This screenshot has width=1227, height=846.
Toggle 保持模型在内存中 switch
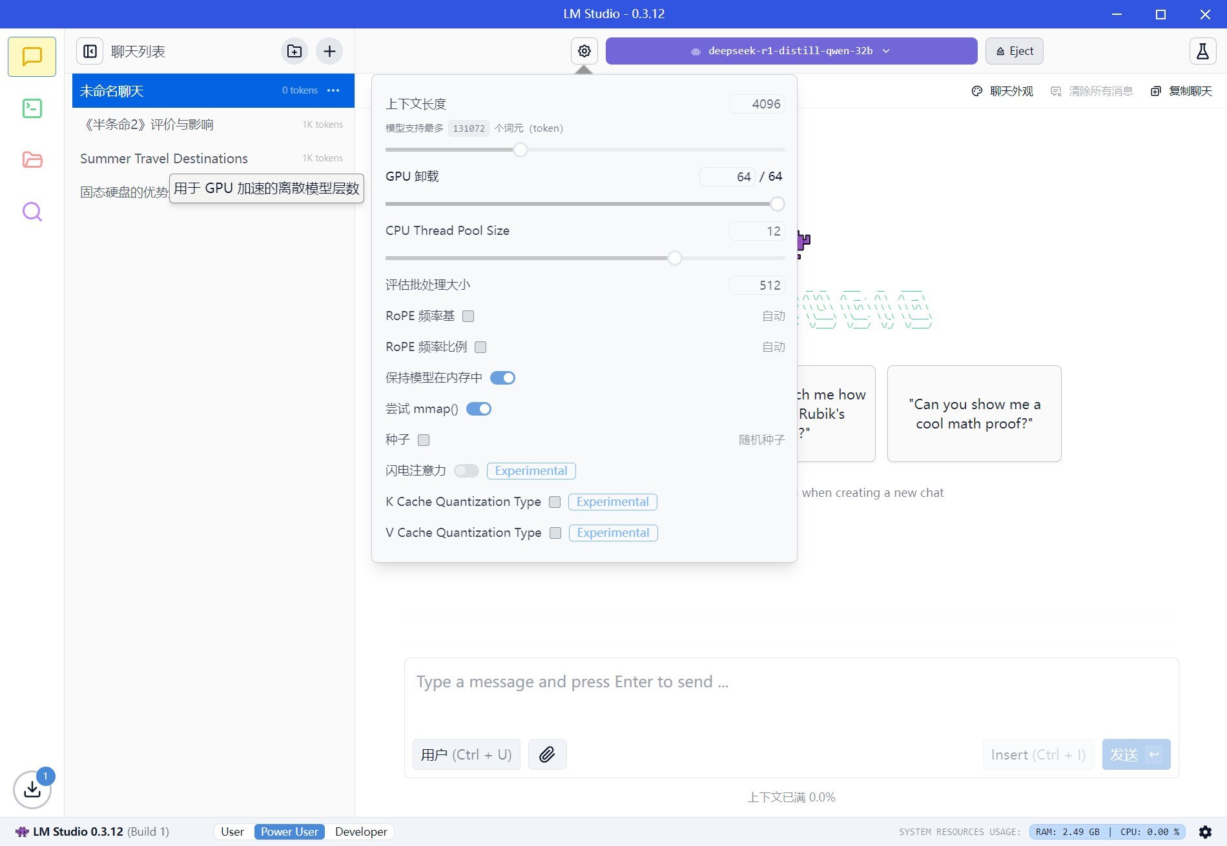502,378
